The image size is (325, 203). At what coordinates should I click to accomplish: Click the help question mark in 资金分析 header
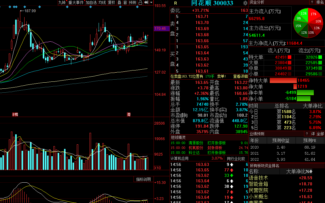click(x=312, y=2)
